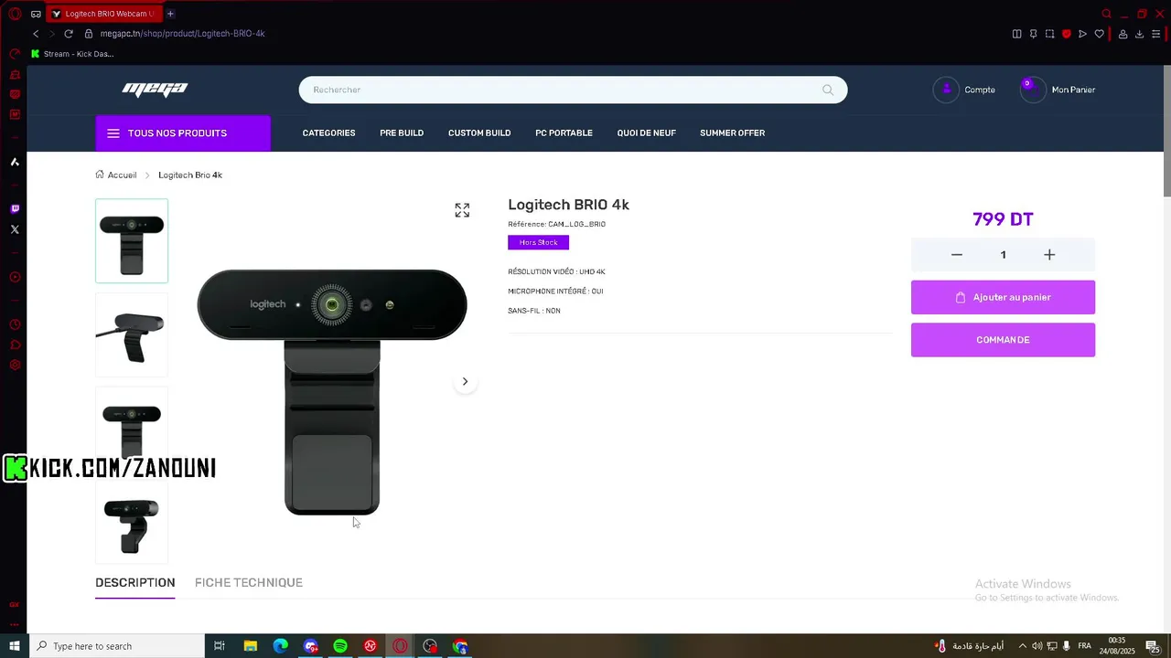Image resolution: width=1171 pixels, height=658 pixels.
Task: Click the Logitech Brio 4k breadcrumb text
Action: point(190,175)
